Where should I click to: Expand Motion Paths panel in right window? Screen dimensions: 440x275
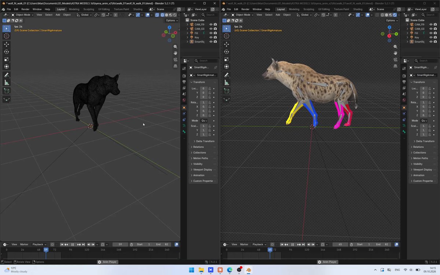(423, 158)
